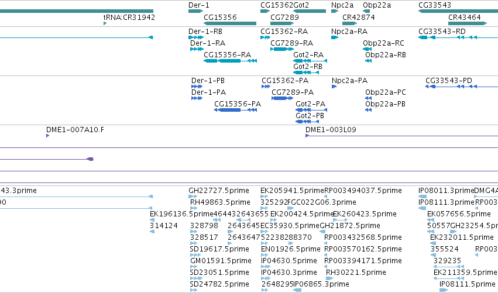Image resolution: width=498 pixels, height=293 pixels.
Task: Select the EN01926.5prime EST label
Action: pyautogui.click(x=291, y=249)
